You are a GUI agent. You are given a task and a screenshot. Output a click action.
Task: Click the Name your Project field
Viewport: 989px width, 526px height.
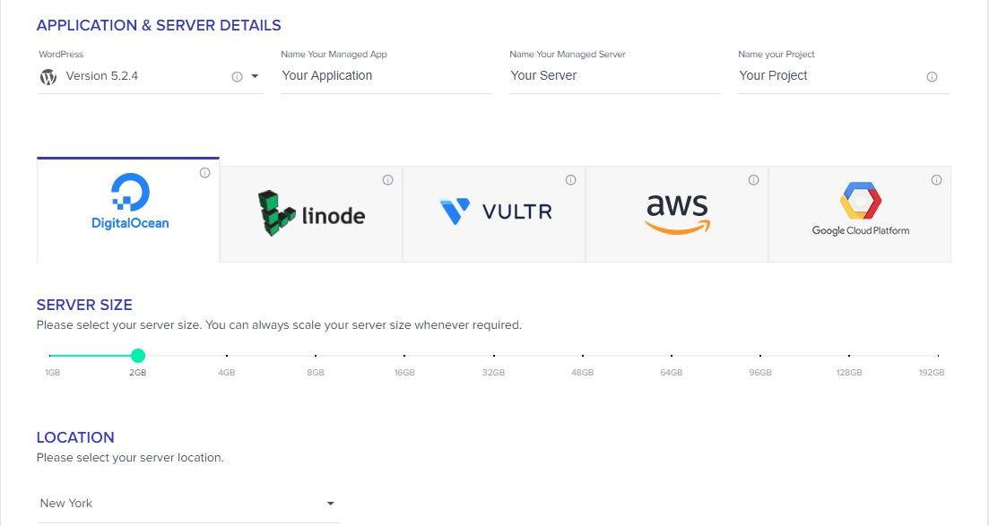(844, 76)
